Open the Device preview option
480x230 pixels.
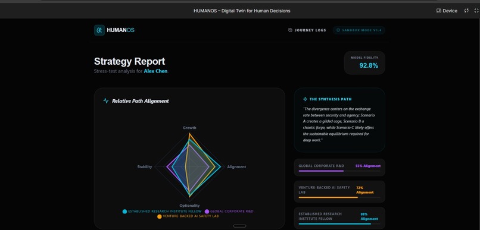(447, 11)
